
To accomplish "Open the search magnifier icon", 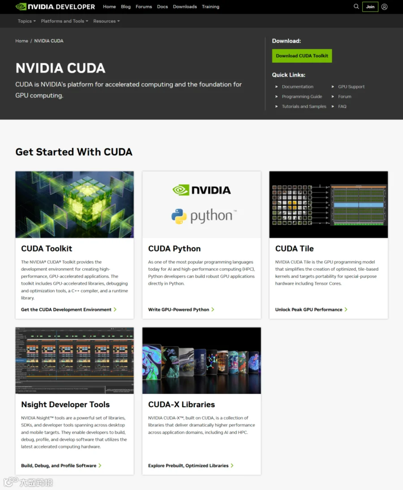I will 356,6.
